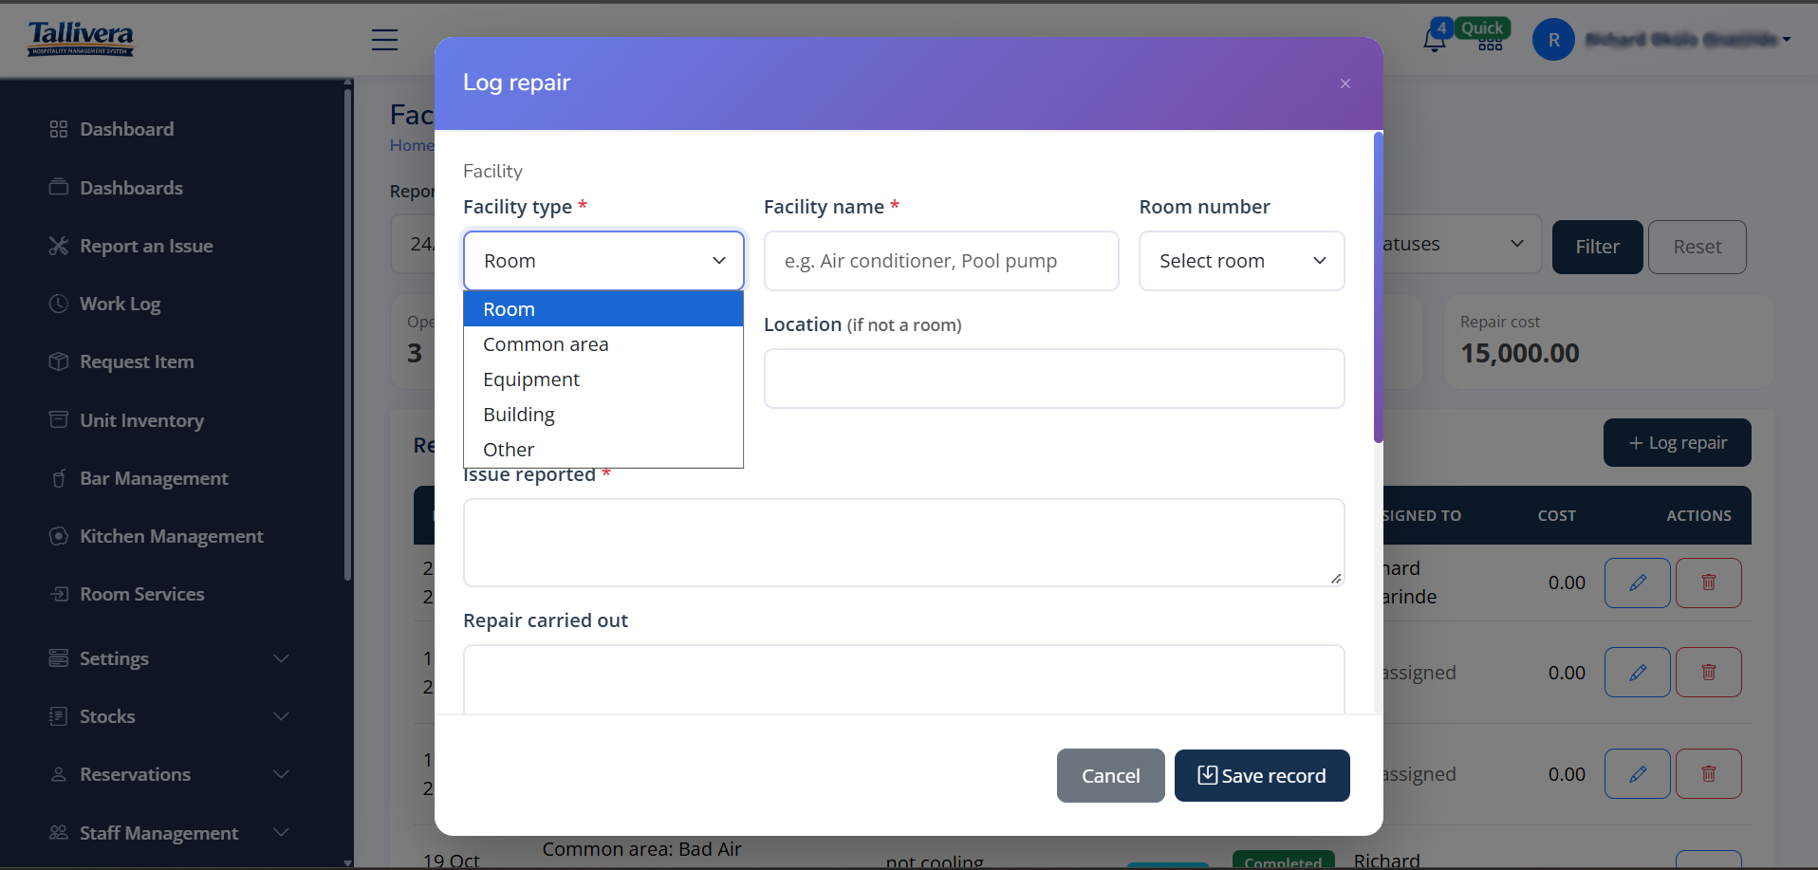Select the Building option

[x=603, y=415]
